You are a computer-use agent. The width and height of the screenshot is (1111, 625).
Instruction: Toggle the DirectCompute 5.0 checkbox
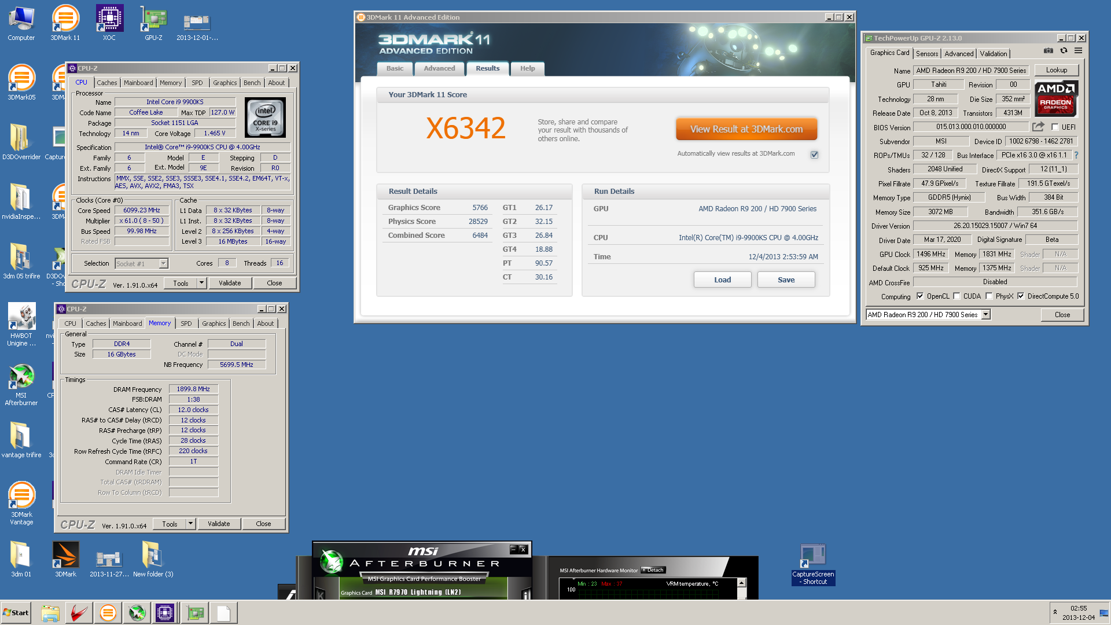click(x=1021, y=296)
